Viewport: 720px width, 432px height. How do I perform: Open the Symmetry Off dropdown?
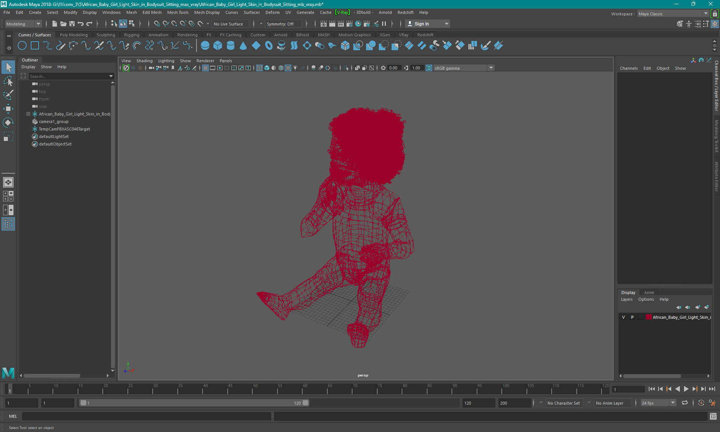pos(283,24)
